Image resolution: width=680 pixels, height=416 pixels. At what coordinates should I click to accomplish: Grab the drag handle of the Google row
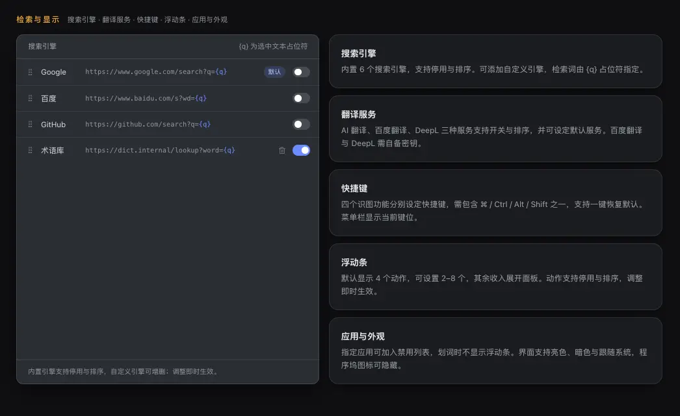click(x=30, y=72)
